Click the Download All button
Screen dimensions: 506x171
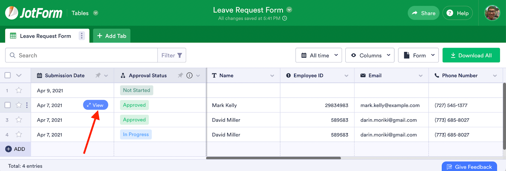pyautogui.click(x=471, y=55)
